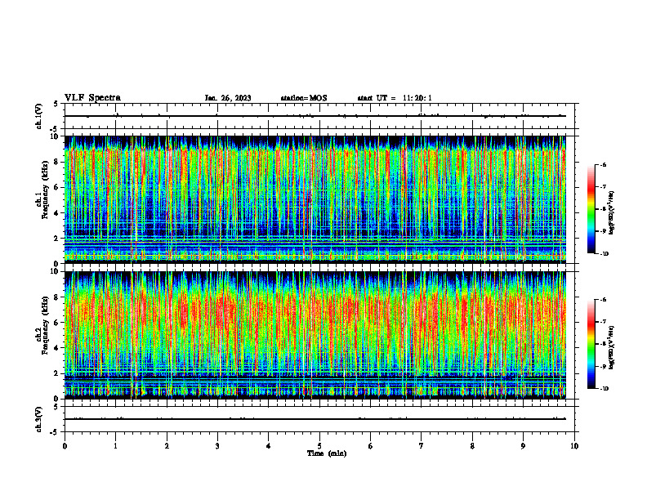Click the time axis tick label '0'

[x=65, y=446]
